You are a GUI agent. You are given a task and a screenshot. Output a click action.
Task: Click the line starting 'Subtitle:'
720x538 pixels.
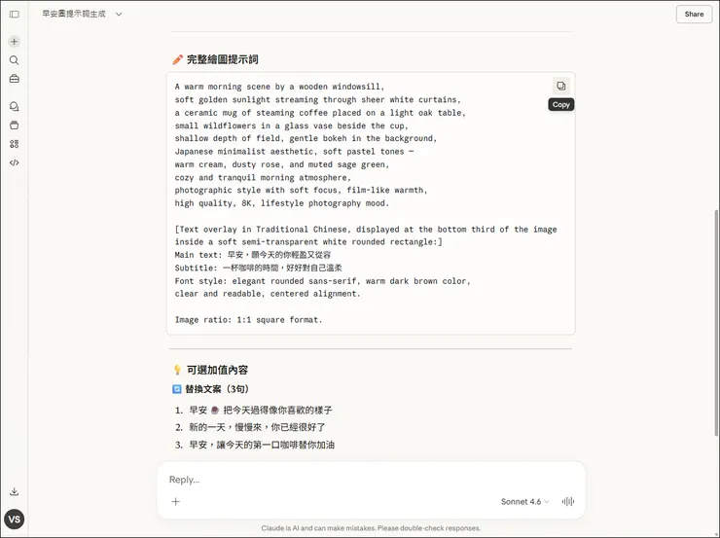pos(258,268)
